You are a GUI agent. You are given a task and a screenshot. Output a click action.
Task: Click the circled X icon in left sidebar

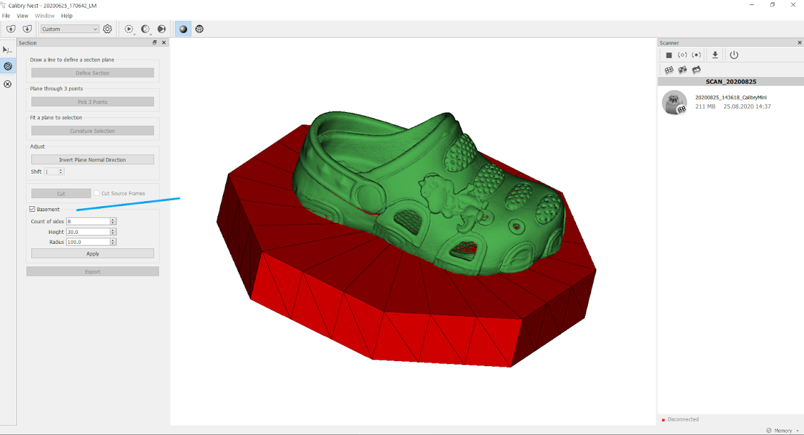click(8, 84)
